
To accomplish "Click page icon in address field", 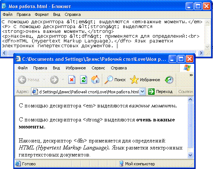I will [x=35, y=92].
